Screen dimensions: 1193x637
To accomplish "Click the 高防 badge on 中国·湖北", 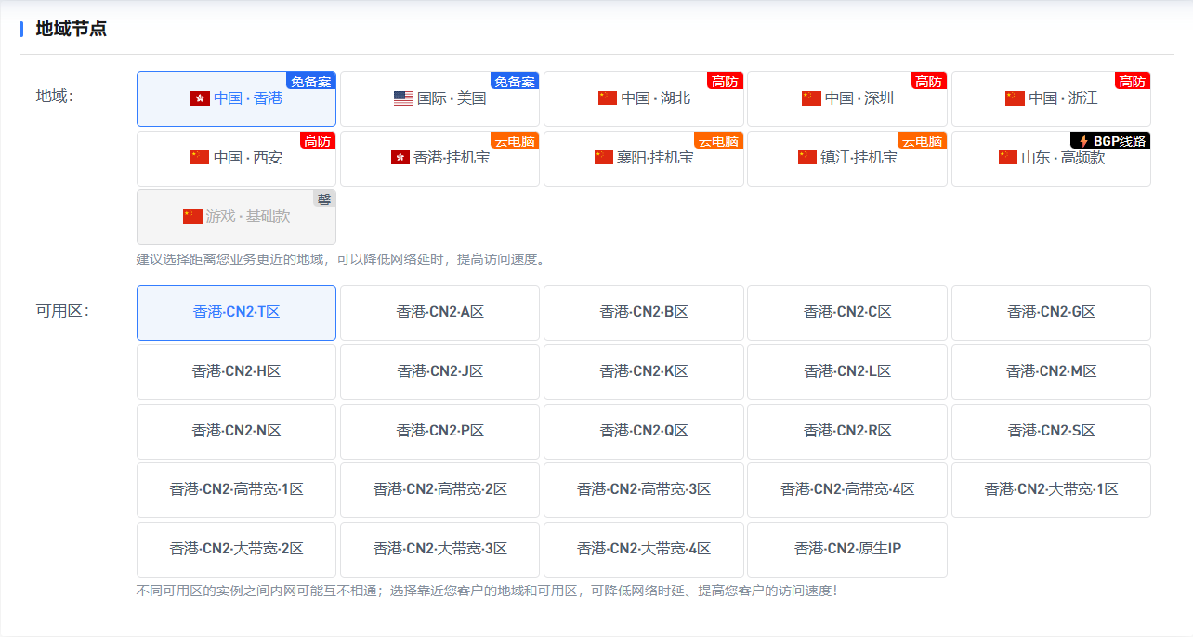I will [726, 81].
